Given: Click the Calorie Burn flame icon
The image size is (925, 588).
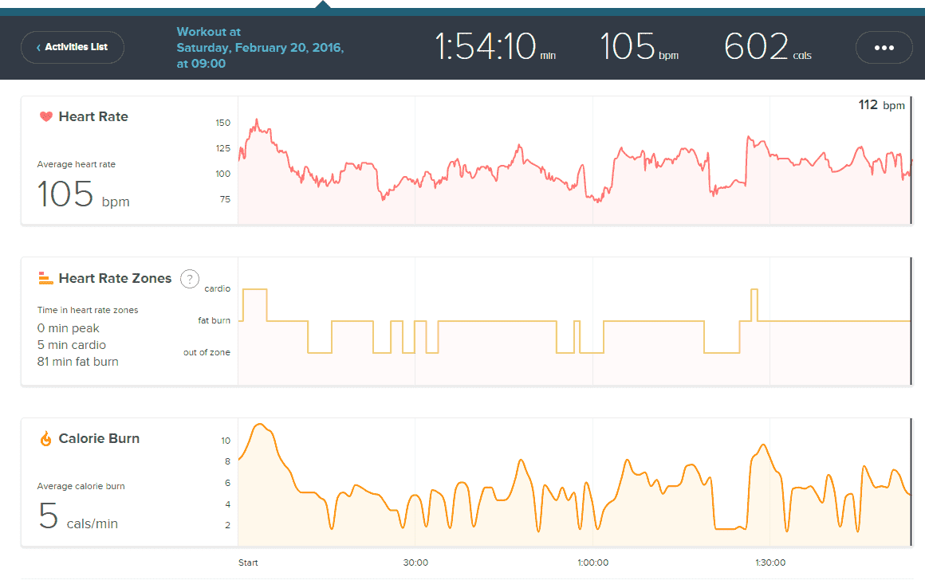Looking at the screenshot, I should [45, 438].
